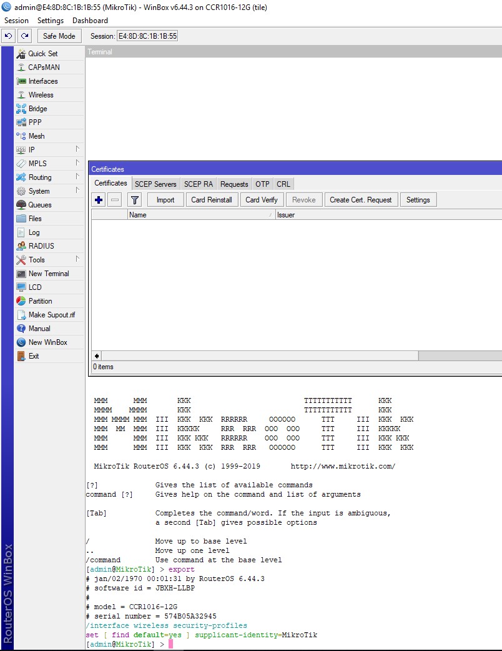This screenshot has height=651, width=502.
Task: Expand the Tools submenu arrow
Action: tap(77, 259)
